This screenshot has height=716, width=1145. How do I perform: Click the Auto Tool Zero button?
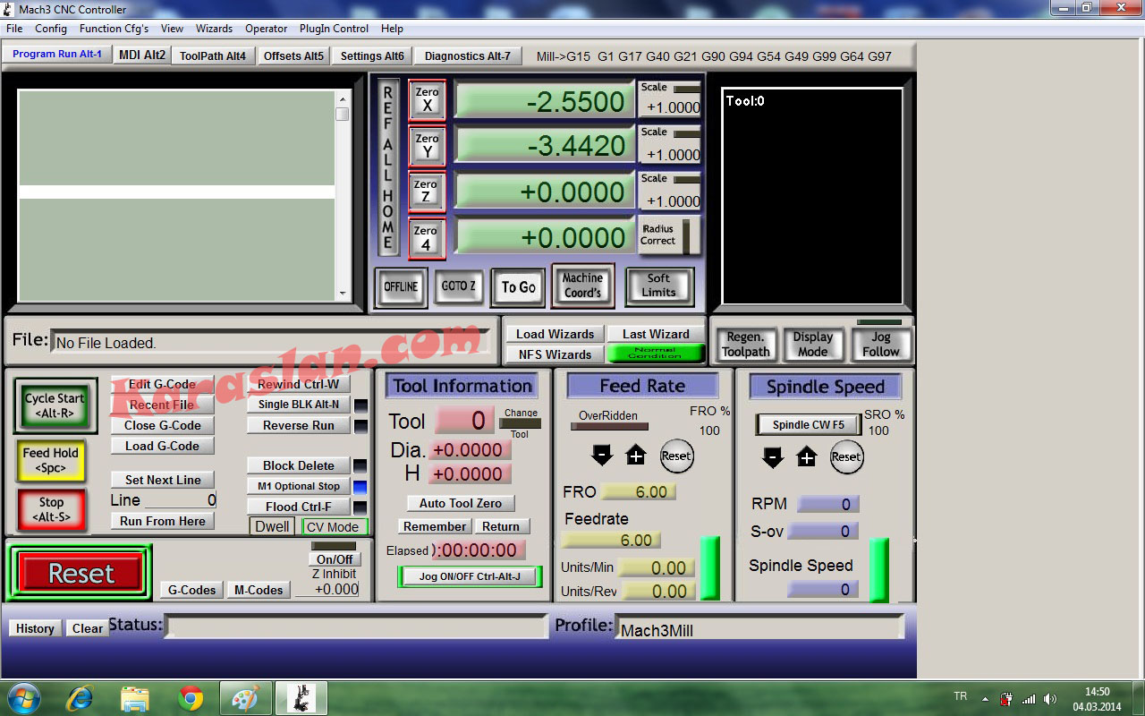[461, 503]
